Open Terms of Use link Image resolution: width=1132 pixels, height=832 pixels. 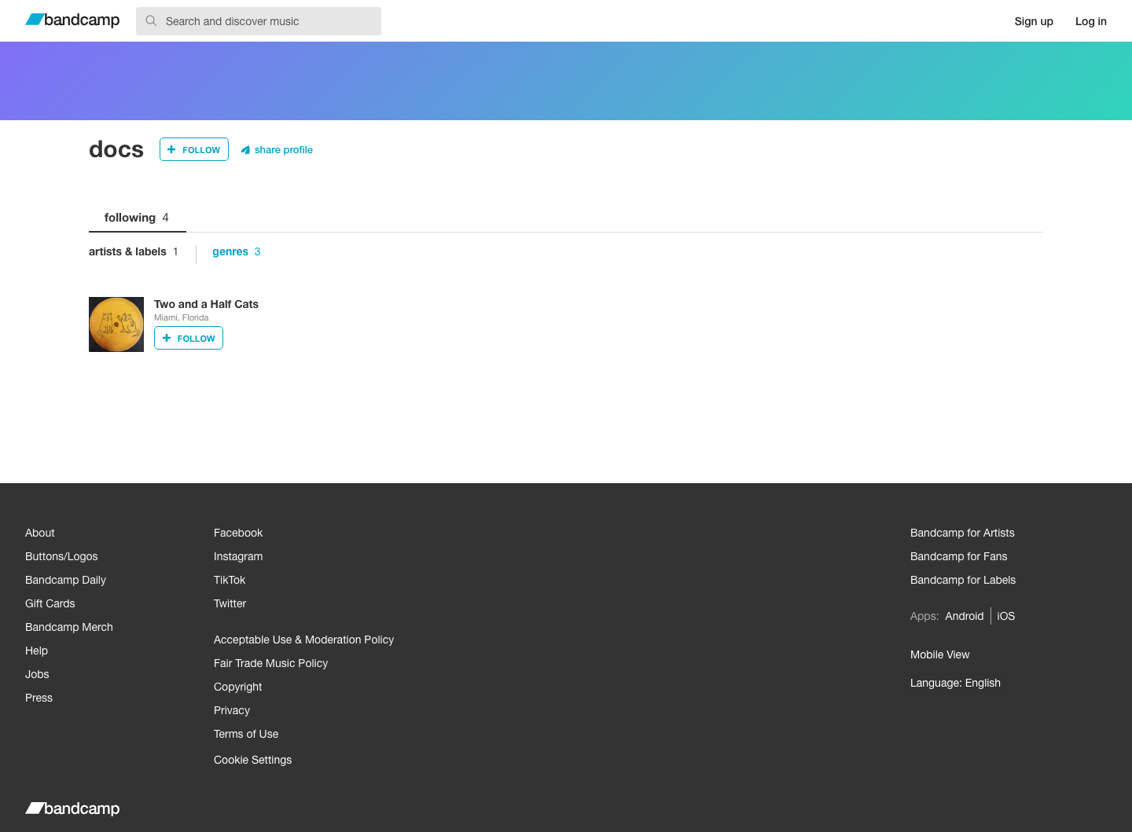[x=246, y=734]
